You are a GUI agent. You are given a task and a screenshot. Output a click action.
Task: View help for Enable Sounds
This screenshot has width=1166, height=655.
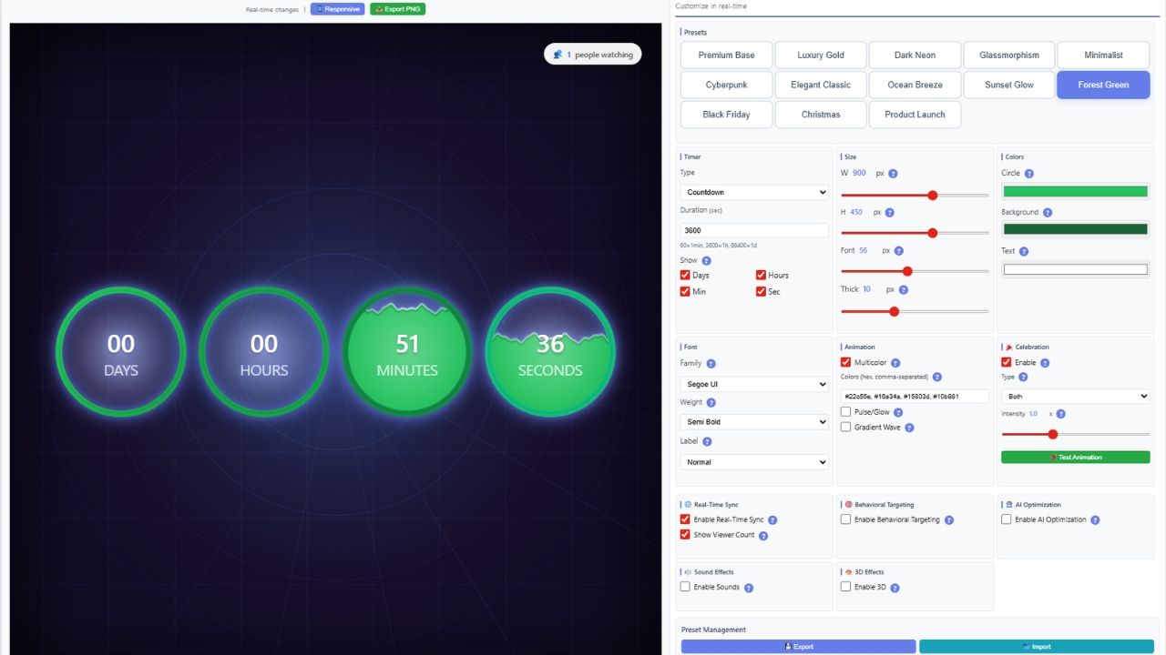click(x=749, y=588)
